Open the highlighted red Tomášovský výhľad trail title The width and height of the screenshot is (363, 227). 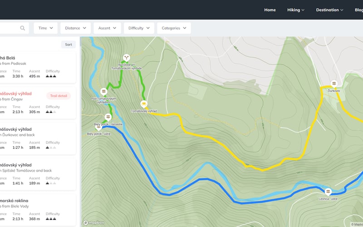[x=15, y=94]
